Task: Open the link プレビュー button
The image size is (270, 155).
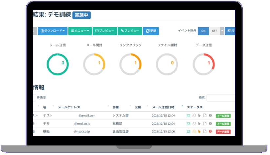Action: [130, 31]
